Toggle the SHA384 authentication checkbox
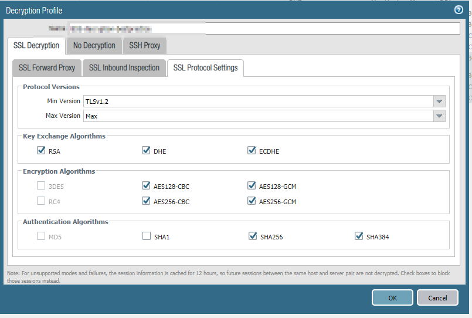The image size is (472, 318). coord(358,236)
